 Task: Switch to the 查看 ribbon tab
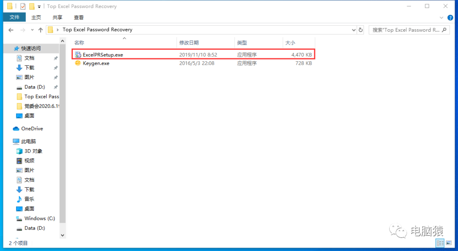click(78, 17)
